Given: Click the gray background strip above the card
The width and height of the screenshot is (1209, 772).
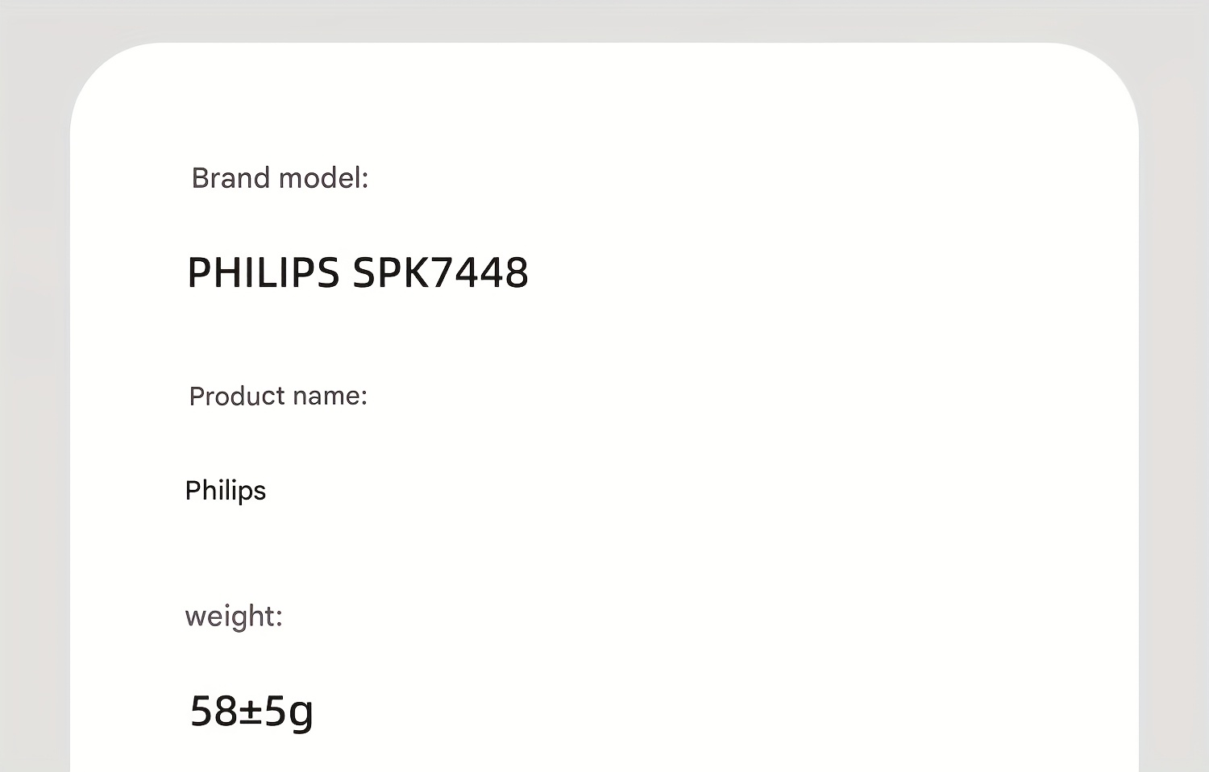Looking at the screenshot, I should [604, 20].
